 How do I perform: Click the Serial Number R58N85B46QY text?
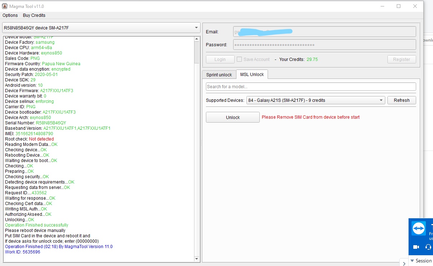[x=36, y=123]
